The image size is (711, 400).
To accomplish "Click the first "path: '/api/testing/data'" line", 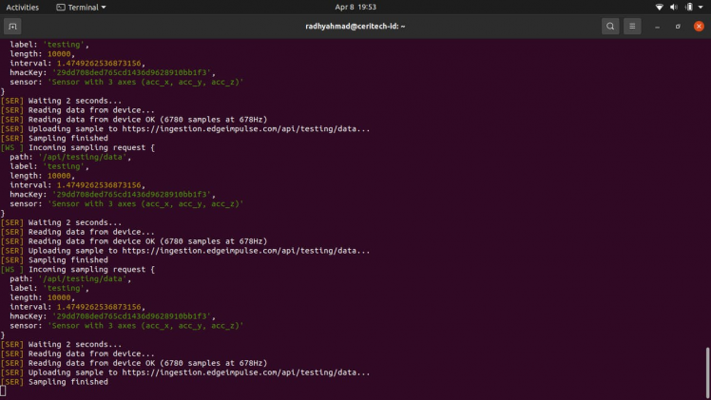I will pyautogui.click(x=70, y=157).
